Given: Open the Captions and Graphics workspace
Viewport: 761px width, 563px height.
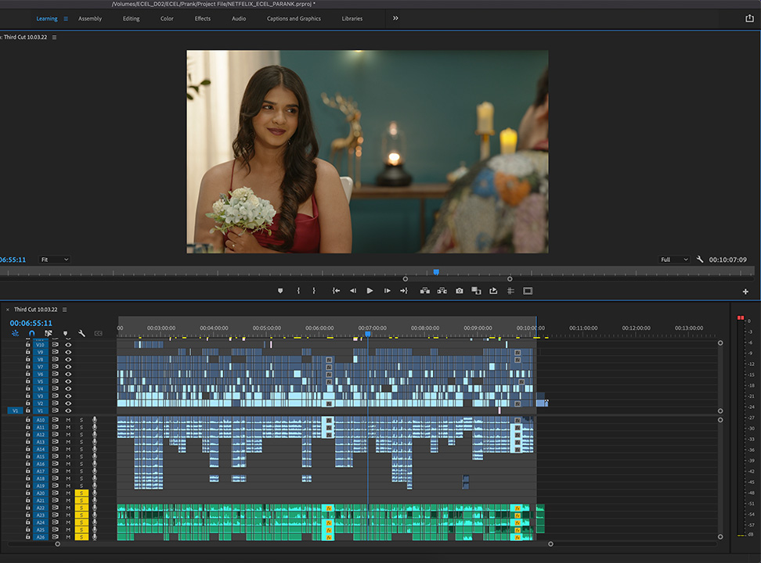Looking at the screenshot, I should 294,19.
